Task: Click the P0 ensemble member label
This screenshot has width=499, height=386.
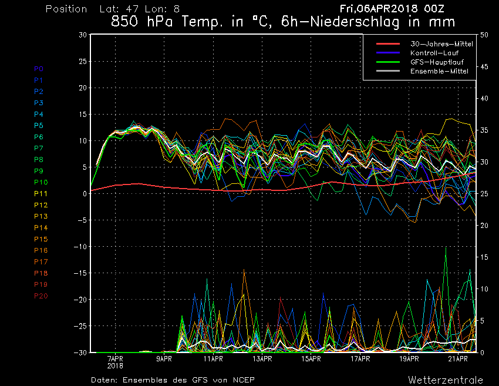Action: [x=39, y=69]
